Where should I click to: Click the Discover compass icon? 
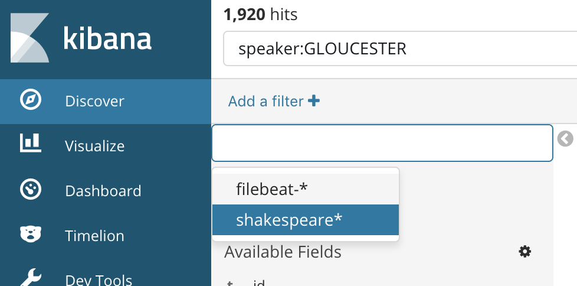pyautogui.click(x=31, y=100)
